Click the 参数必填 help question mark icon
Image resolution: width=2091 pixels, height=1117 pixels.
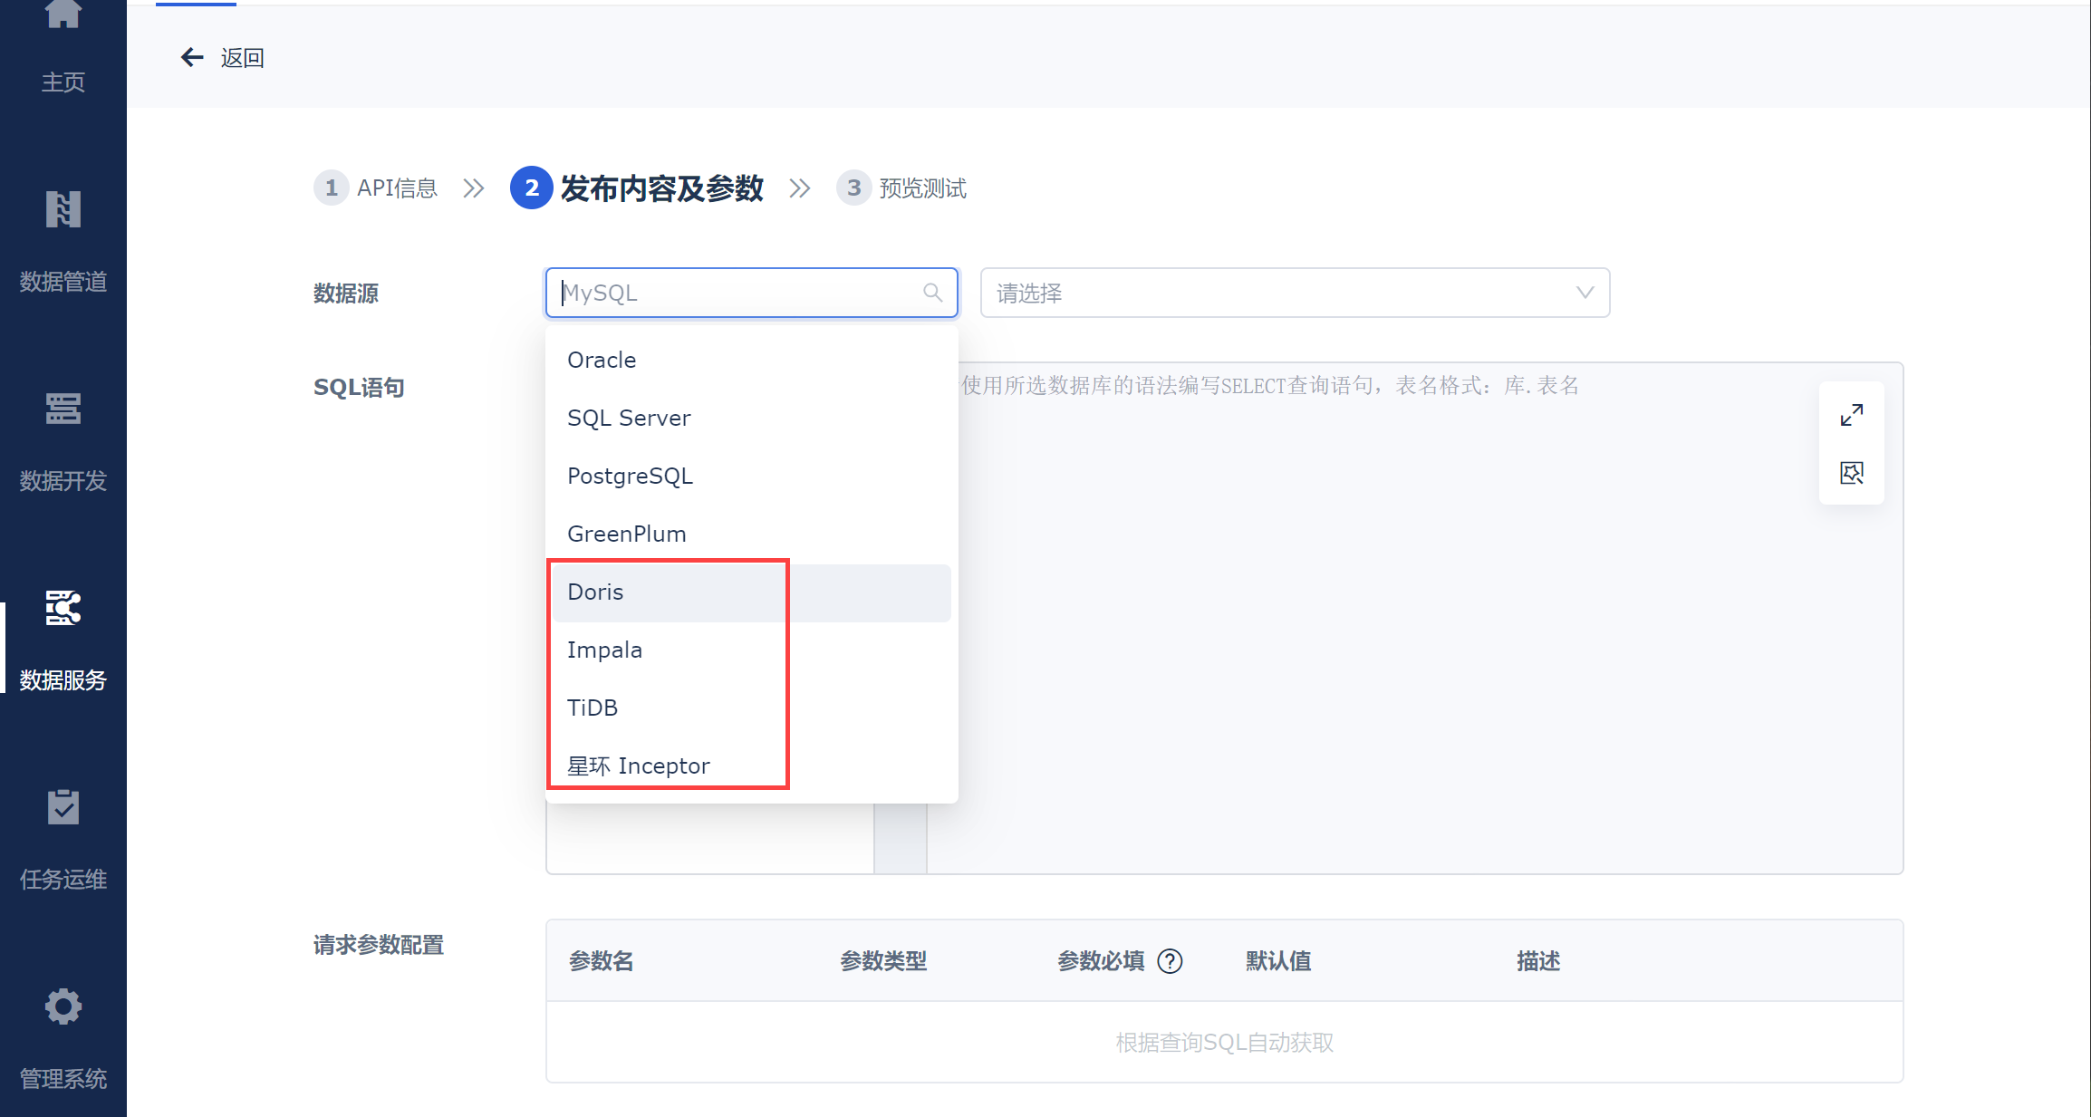click(x=1170, y=961)
